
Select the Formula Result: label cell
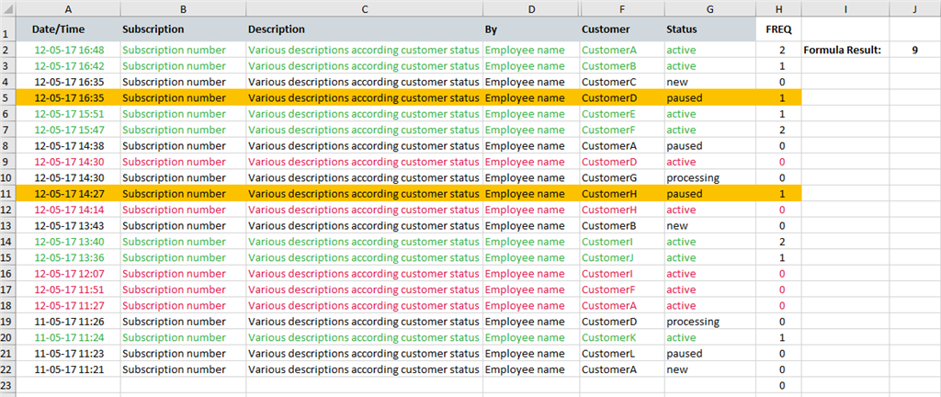845,50
